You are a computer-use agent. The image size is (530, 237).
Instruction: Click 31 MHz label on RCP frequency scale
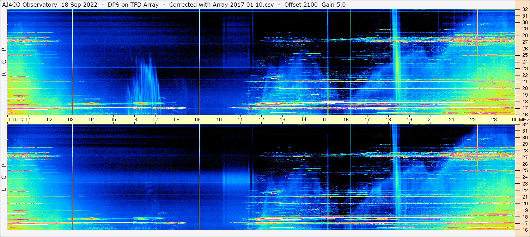(x=524, y=16)
